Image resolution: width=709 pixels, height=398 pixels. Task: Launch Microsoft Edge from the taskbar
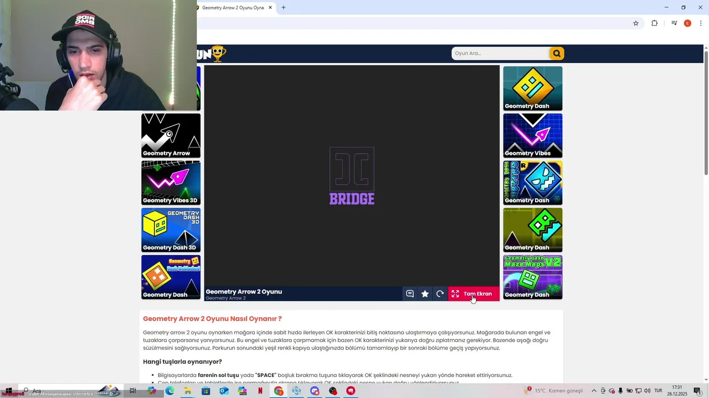click(169, 391)
